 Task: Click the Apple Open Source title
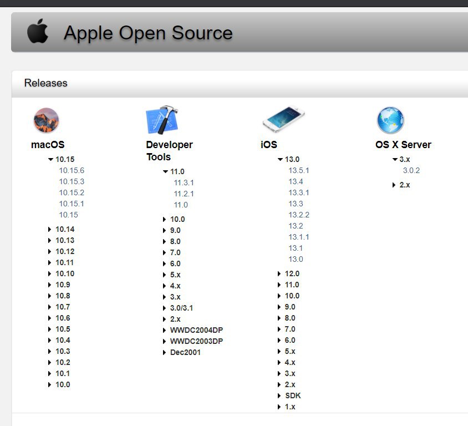click(148, 33)
